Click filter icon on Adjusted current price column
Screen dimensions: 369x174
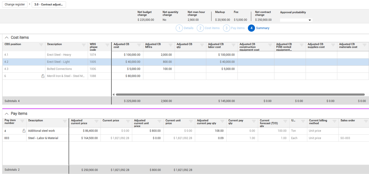tap(97, 121)
